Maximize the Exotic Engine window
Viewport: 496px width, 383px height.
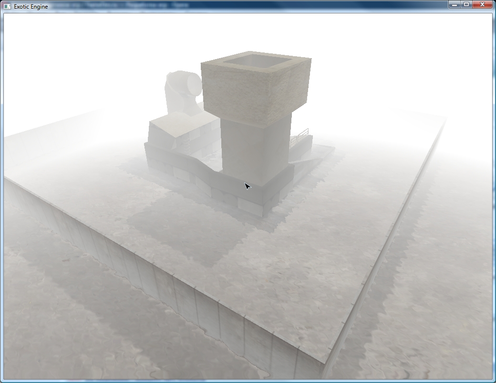click(x=466, y=5)
